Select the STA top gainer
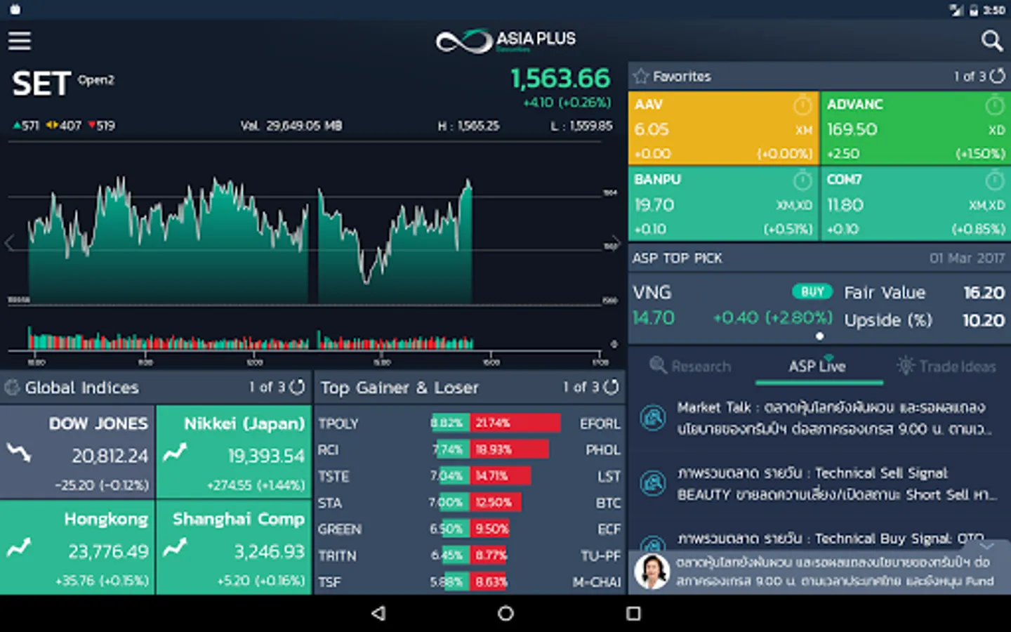Viewport: 1011px width, 632px height. pos(330,503)
